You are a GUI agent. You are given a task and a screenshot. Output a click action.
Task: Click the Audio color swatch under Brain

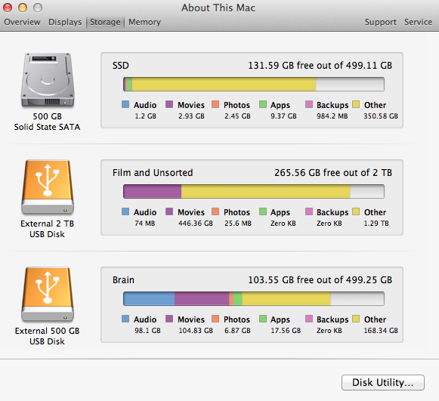click(125, 319)
